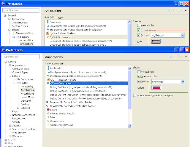Click the Occurrences arrow icon above PyDev row
The width and height of the screenshot is (190, 147).
[48, 121]
